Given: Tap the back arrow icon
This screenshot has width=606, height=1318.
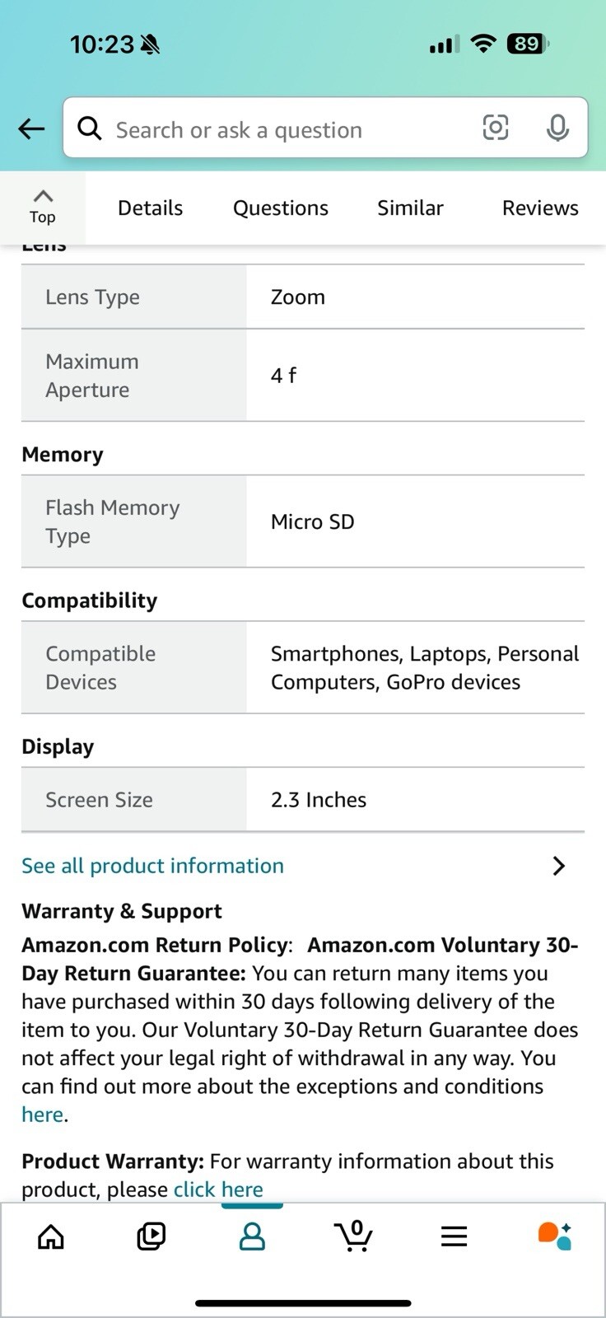Looking at the screenshot, I should click(31, 129).
